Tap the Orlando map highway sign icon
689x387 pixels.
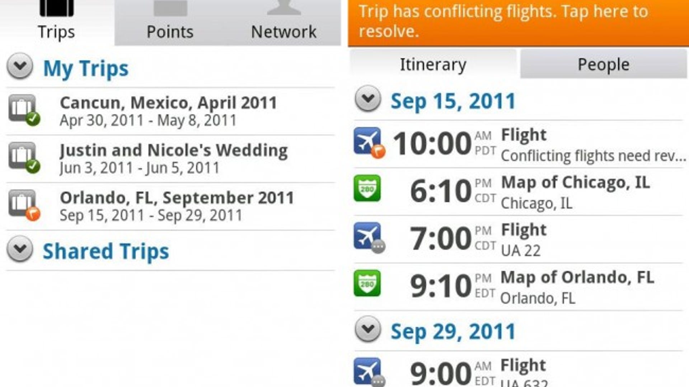(x=367, y=283)
